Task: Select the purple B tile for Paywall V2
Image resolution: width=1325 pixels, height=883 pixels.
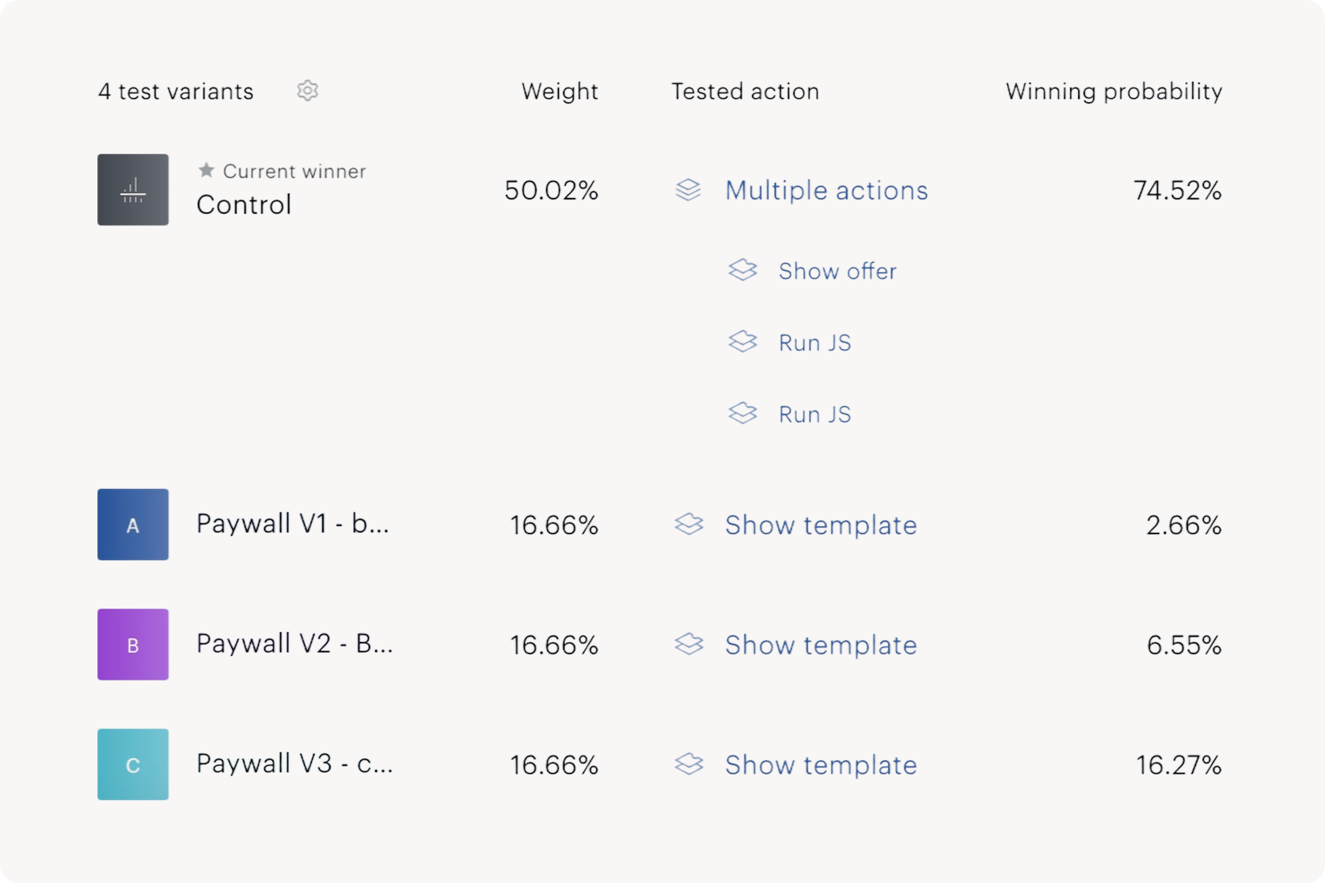Action: (132, 645)
